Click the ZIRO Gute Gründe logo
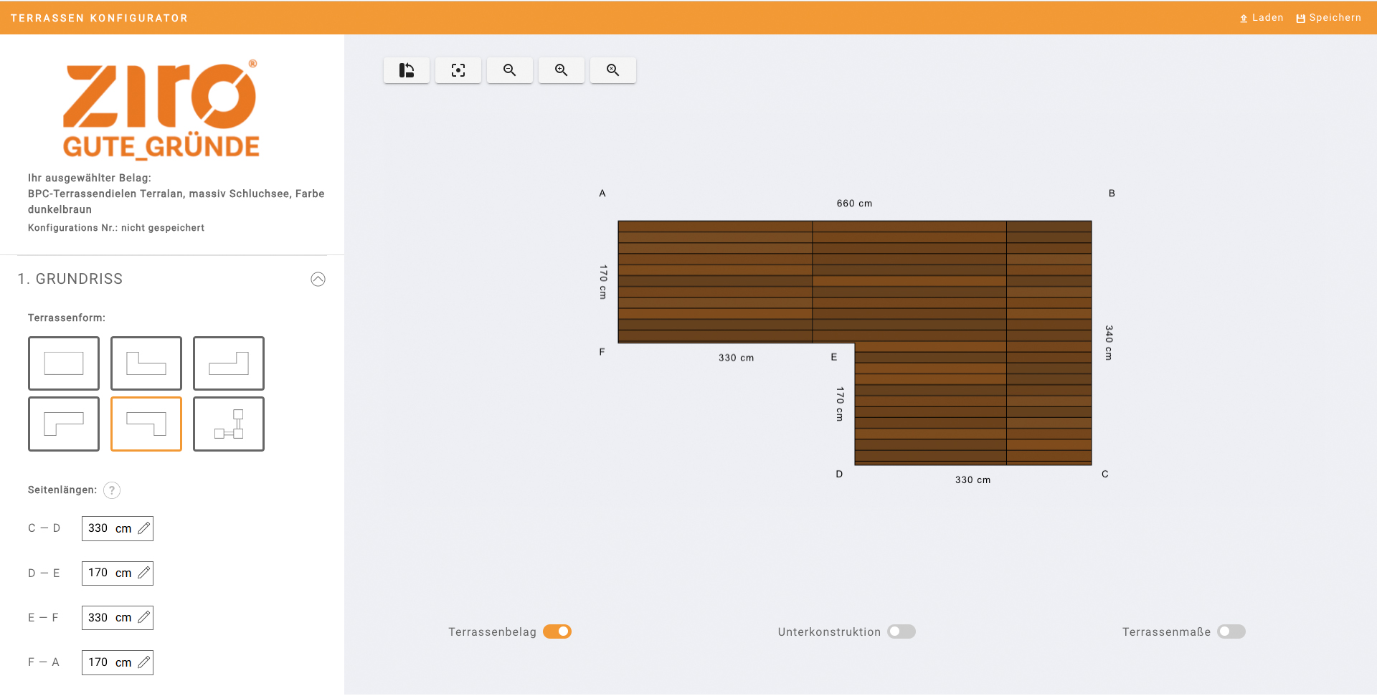 [161, 109]
